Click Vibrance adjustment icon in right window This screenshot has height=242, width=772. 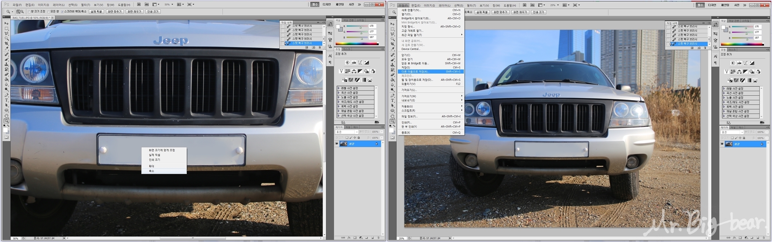(x=726, y=72)
